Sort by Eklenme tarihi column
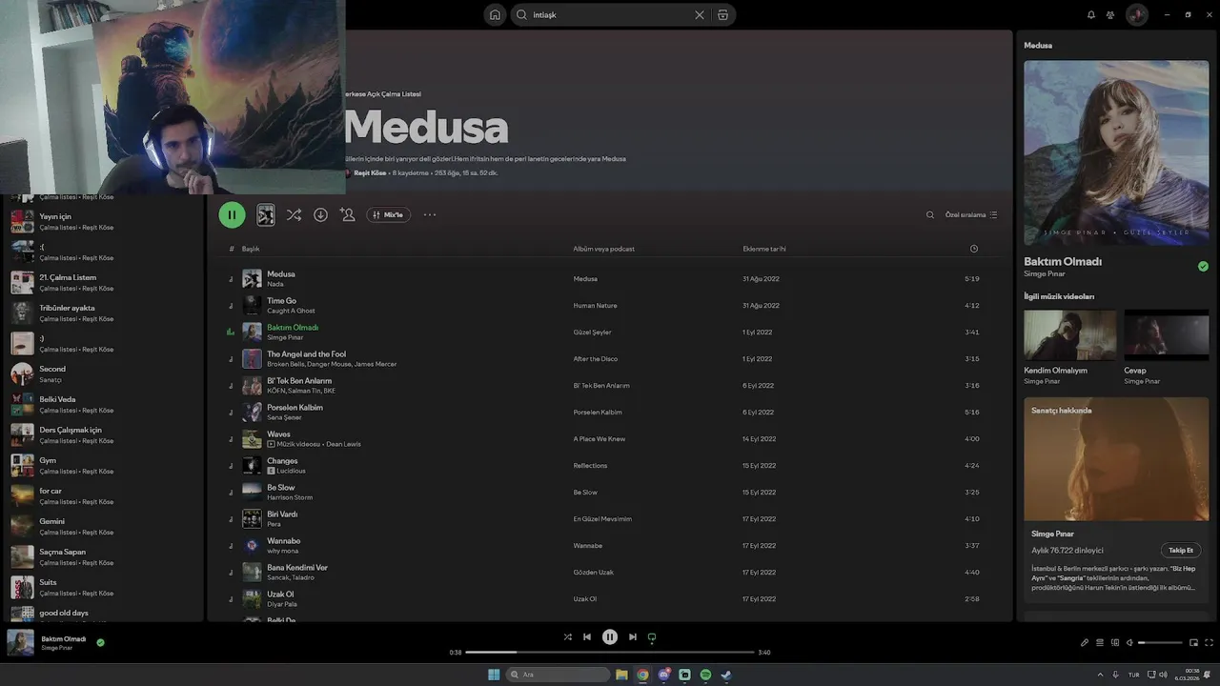Viewport: 1220px width, 686px height. point(764,249)
